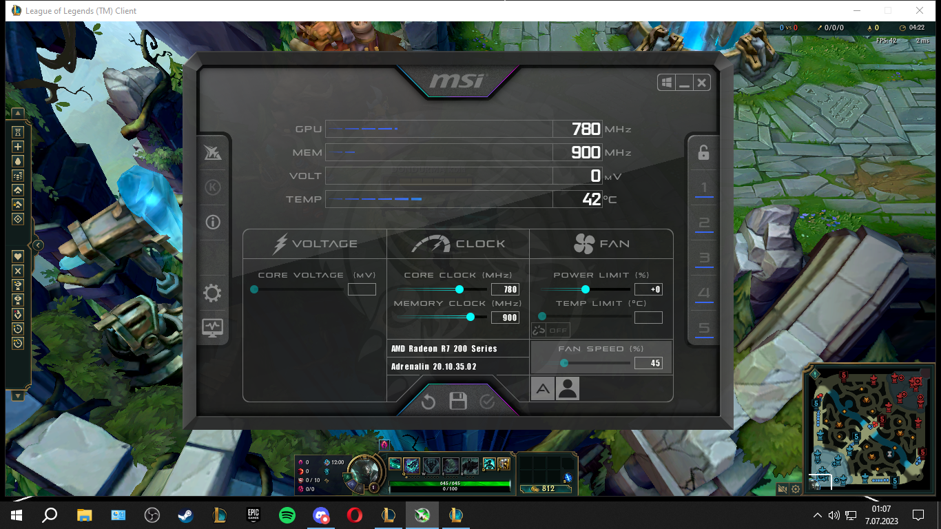Launch the OC Scanner (K) button

213,187
